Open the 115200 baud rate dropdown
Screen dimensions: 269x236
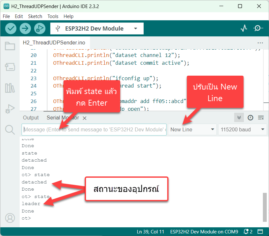point(242,129)
